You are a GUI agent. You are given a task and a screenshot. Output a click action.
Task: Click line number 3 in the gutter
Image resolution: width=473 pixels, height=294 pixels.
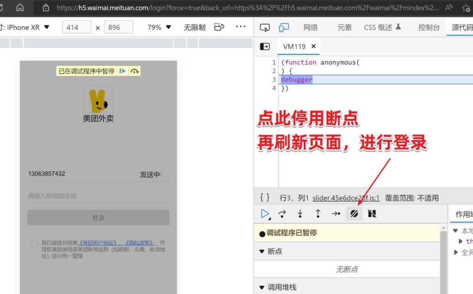[274, 80]
